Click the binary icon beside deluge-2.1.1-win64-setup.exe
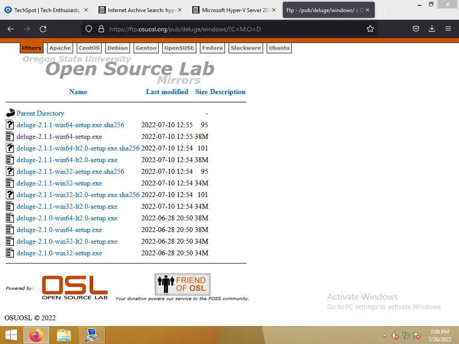 10,136
